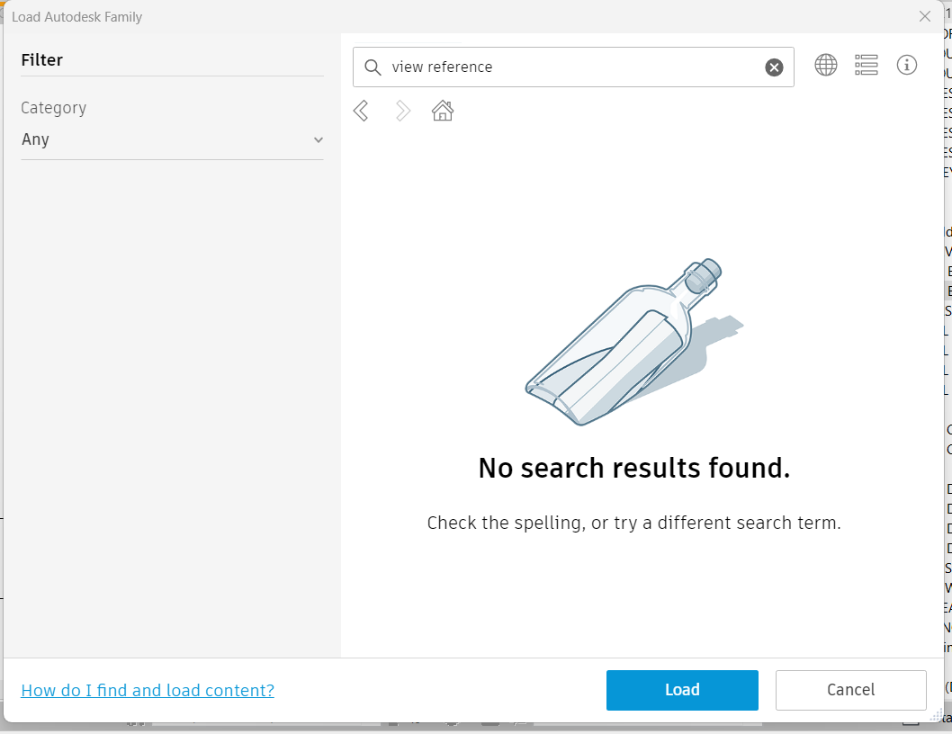The width and height of the screenshot is (952, 734).
Task: Toggle the list display mode icon
Action: pyautogui.click(x=866, y=65)
